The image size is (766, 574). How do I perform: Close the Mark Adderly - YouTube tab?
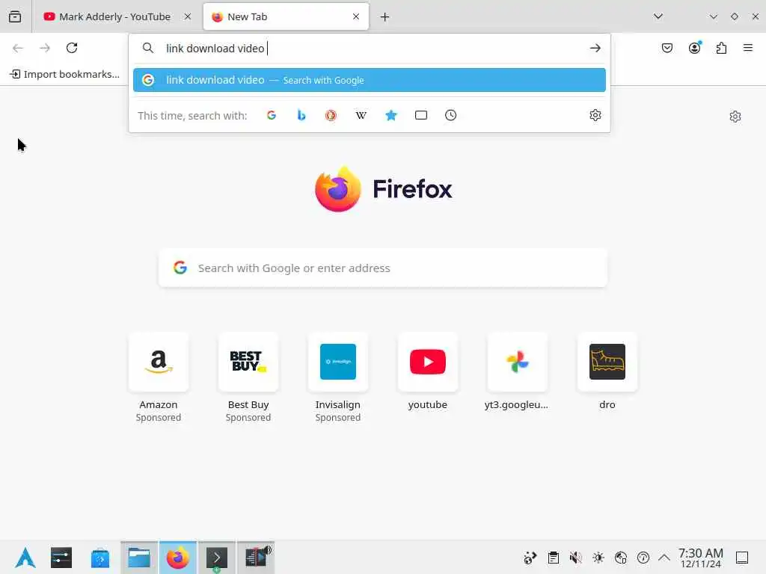(x=188, y=16)
